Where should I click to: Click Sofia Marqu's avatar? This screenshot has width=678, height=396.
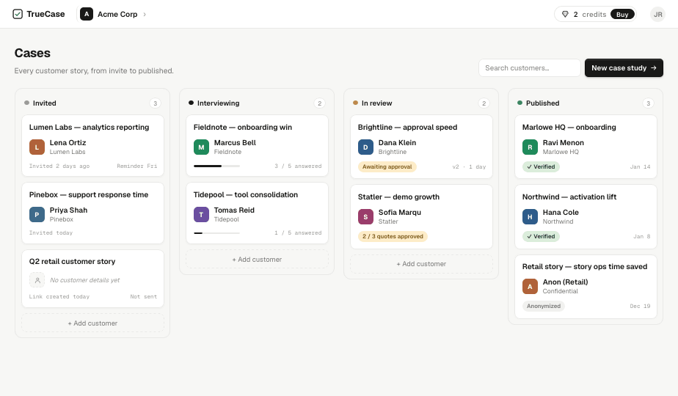pos(365,216)
